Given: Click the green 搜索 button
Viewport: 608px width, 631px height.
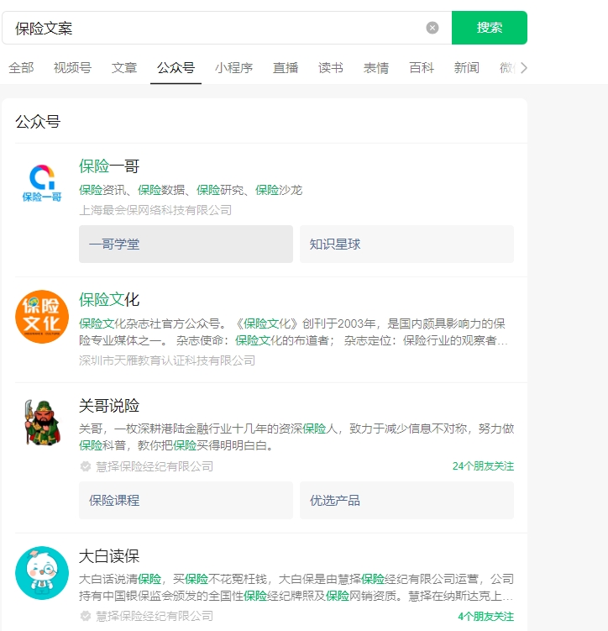Looking at the screenshot, I should tap(490, 28).
